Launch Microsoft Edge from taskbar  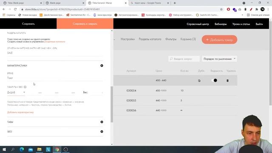tap(22, 150)
